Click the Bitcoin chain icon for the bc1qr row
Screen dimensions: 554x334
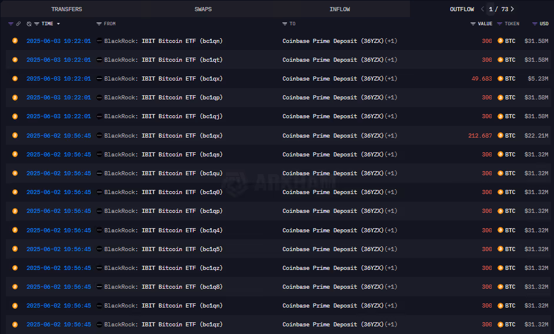pos(15,324)
